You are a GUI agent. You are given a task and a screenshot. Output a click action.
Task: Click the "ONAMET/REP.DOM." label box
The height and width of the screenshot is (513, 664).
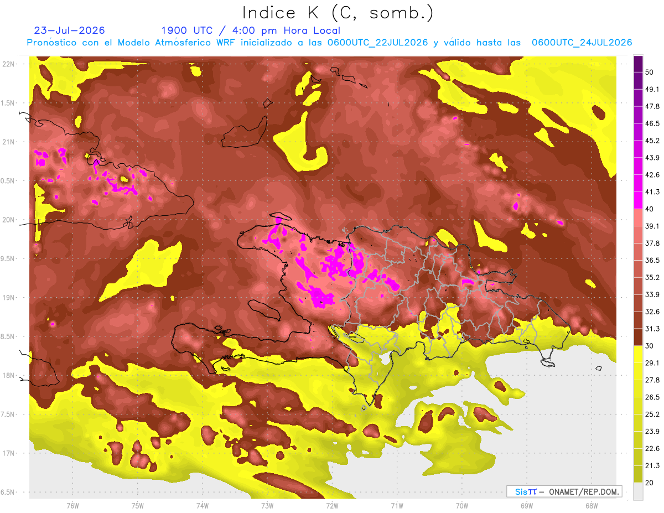point(564,491)
